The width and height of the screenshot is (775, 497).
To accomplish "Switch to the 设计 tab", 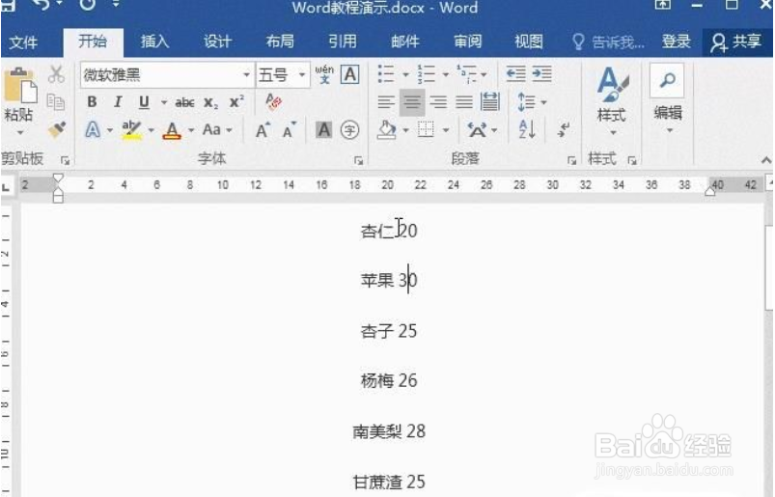I will point(217,41).
